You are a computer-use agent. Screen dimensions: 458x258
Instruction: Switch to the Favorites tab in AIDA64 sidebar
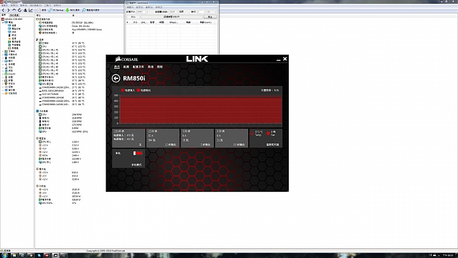tap(14, 15)
